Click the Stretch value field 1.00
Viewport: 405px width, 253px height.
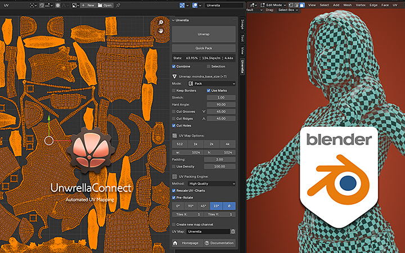coord(221,98)
